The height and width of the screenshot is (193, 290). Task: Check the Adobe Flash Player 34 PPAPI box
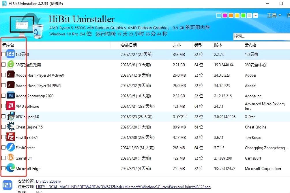coord(3,85)
